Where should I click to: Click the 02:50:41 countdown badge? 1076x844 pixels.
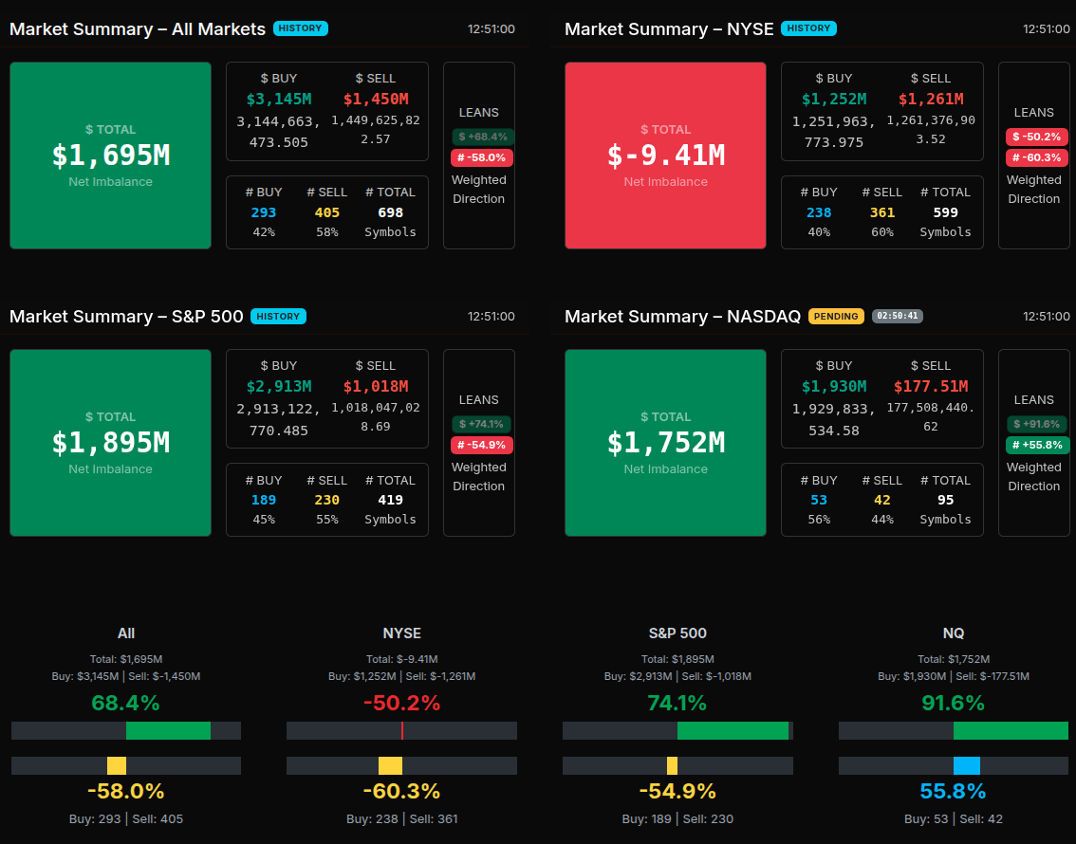(897, 317)
